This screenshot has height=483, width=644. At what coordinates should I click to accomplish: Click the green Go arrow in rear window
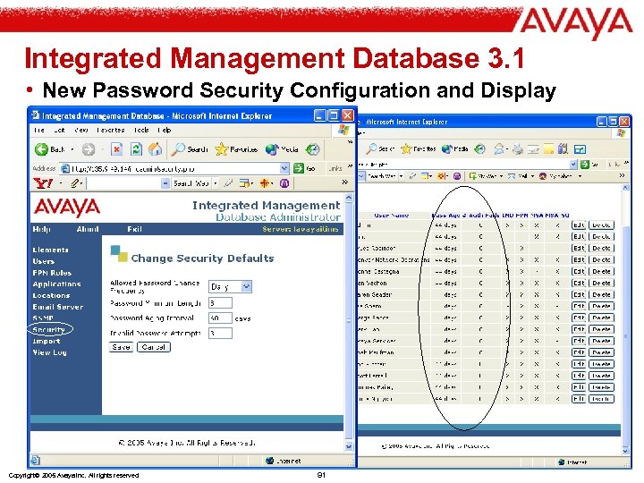584,165
